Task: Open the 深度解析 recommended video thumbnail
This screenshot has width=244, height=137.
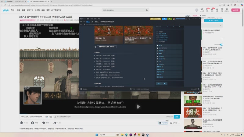Action: click(193, 101)
